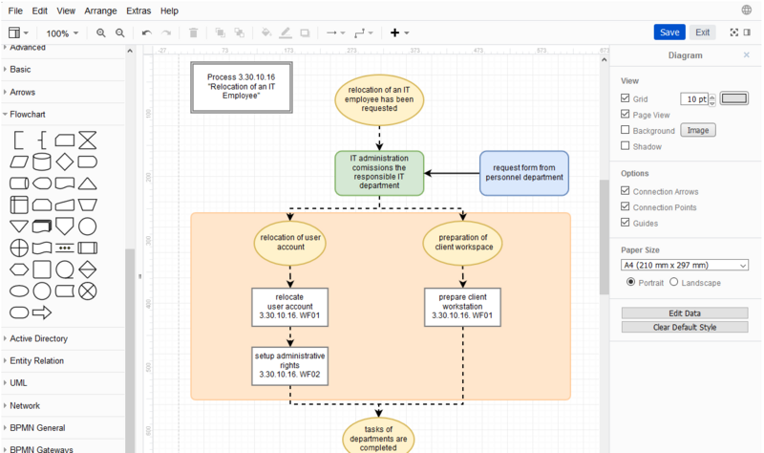Click the grid color swatch
Screen dimensions: 764x453
734,98
